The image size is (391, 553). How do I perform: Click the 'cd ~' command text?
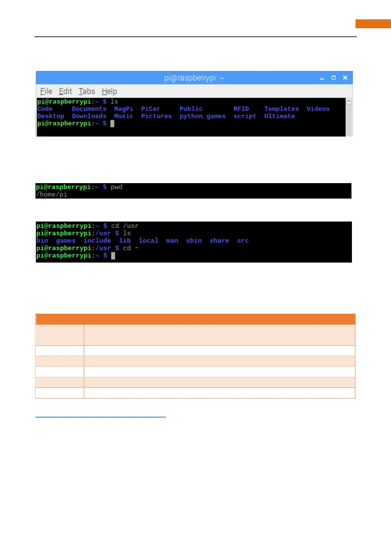click(x=131, y=248)
